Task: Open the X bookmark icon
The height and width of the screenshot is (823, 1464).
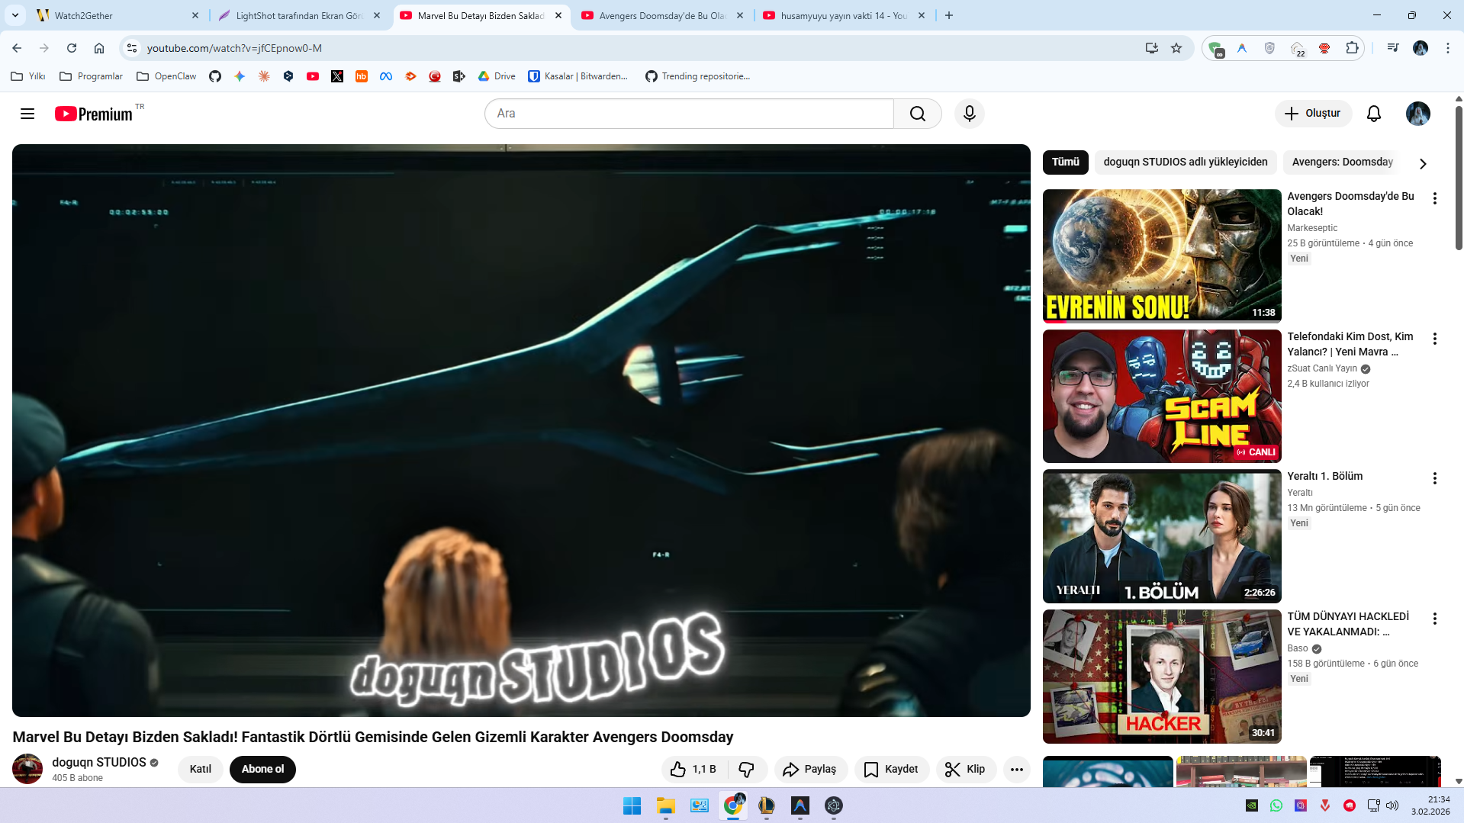Action: 337,76
